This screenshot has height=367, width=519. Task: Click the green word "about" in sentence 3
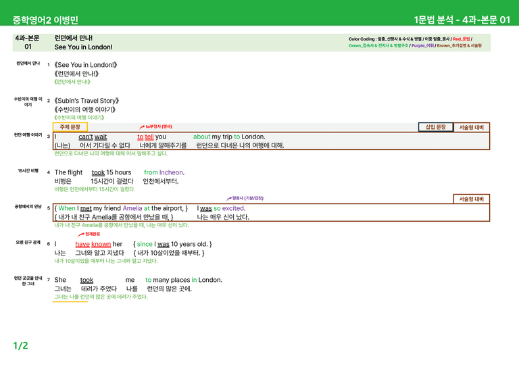(201, 137)
